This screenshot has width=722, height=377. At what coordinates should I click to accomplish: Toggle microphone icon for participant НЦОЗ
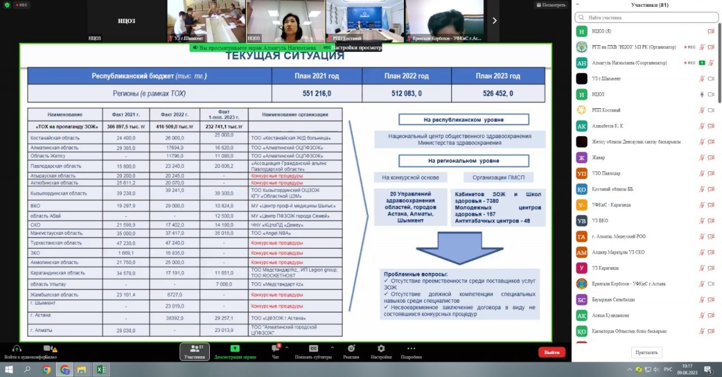coord(702,94)
